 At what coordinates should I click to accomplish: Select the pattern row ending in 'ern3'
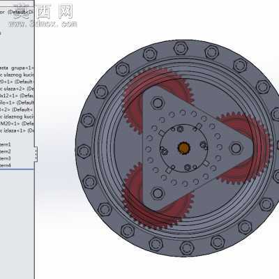point(6,158)
